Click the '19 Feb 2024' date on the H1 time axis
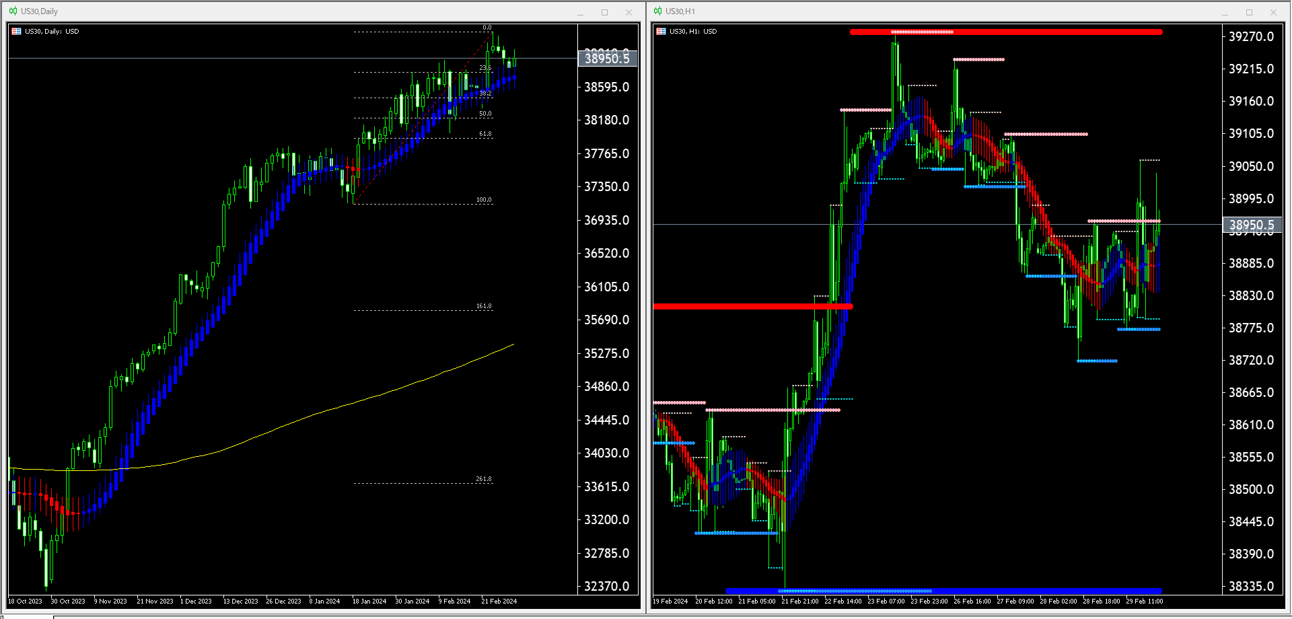The height and width of the screenshot is (619, 1292). (x=670, y=602)
